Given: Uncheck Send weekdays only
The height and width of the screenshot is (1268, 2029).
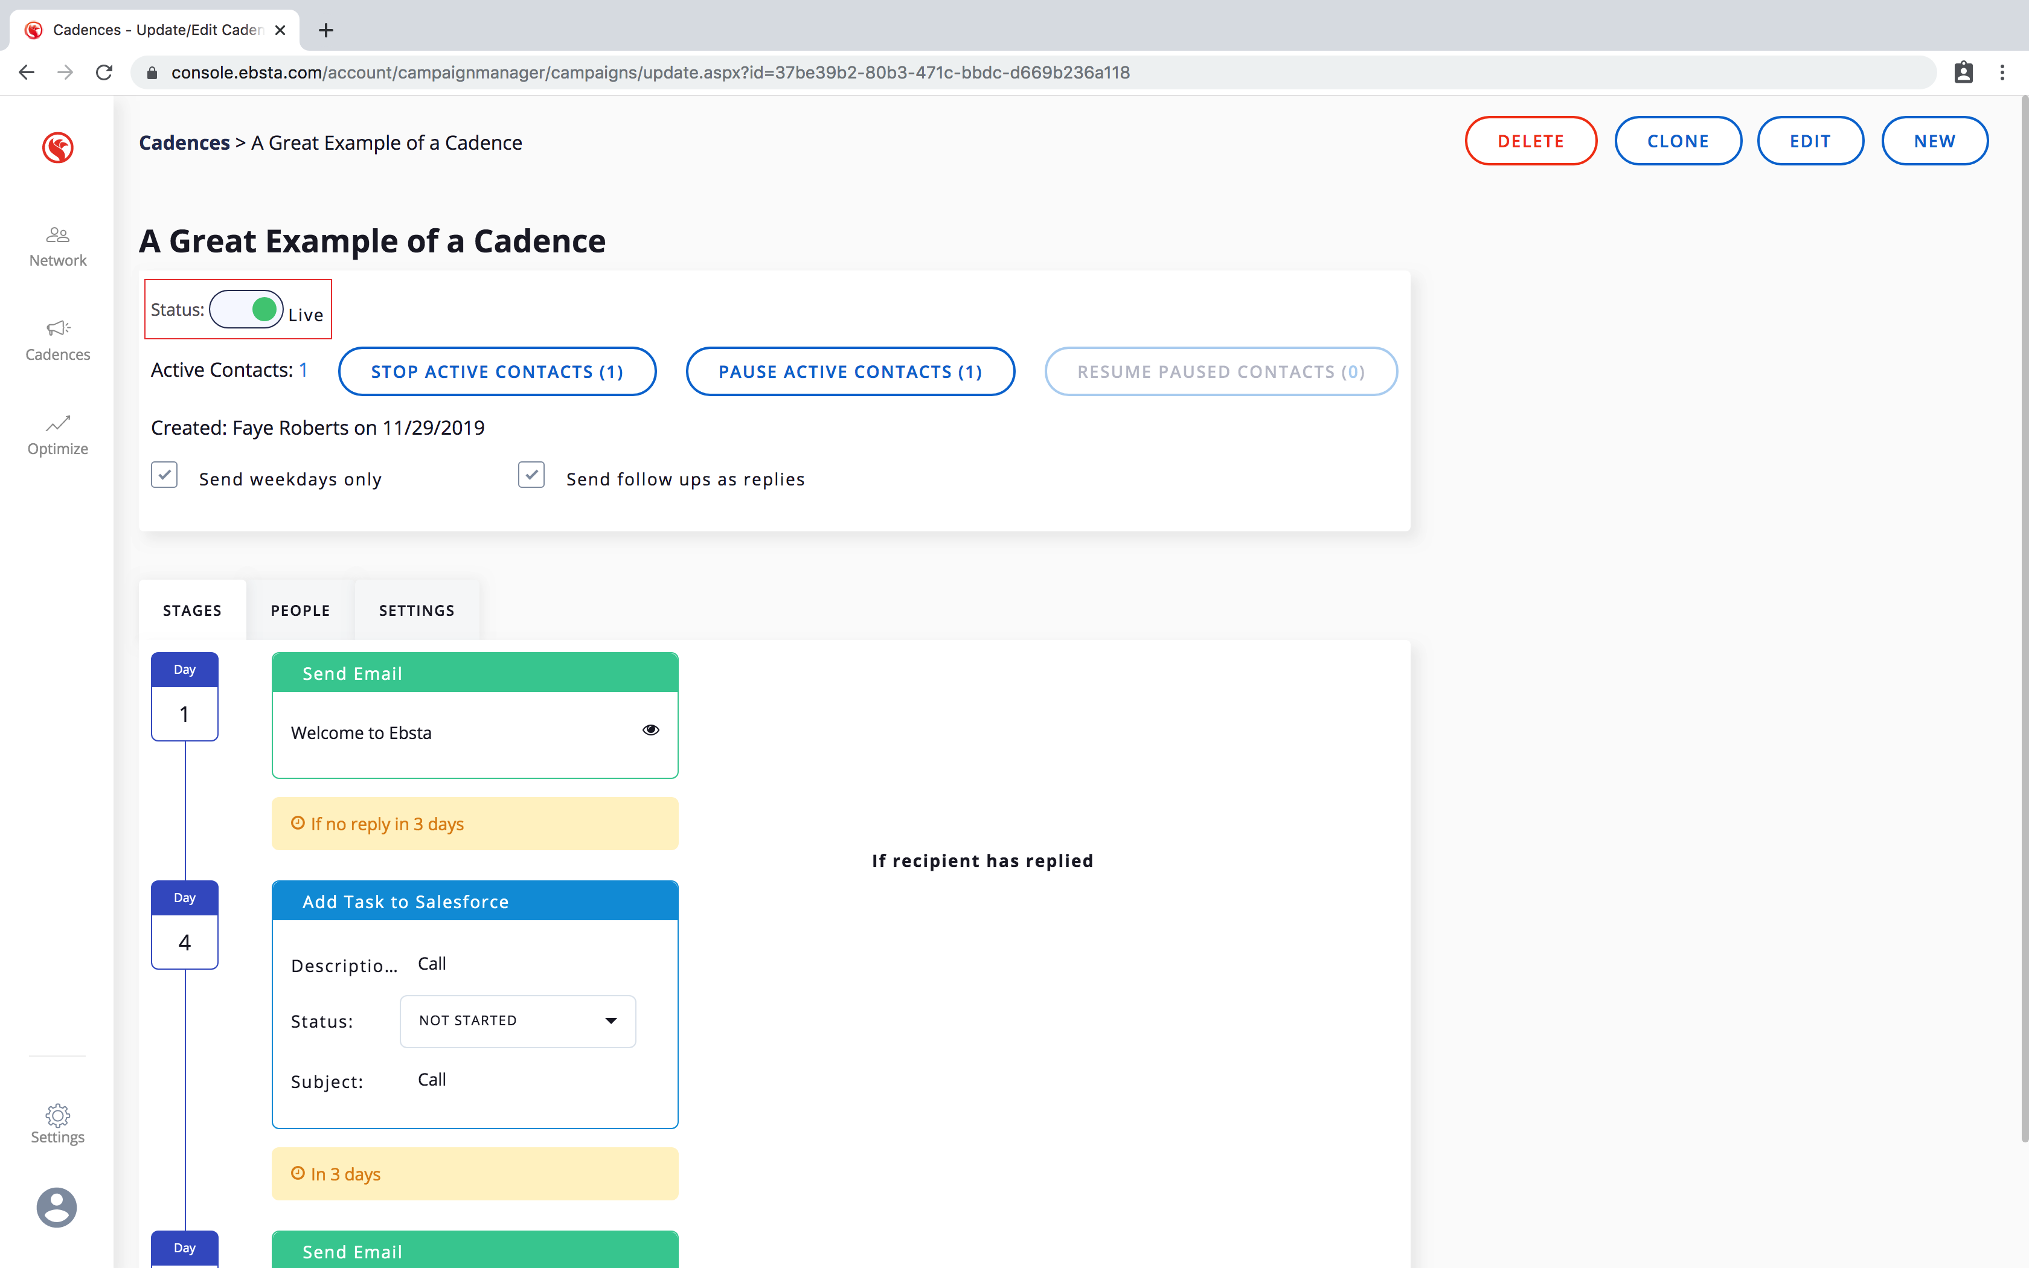Looking at the screenshot, I should click(x=164, y=475).
